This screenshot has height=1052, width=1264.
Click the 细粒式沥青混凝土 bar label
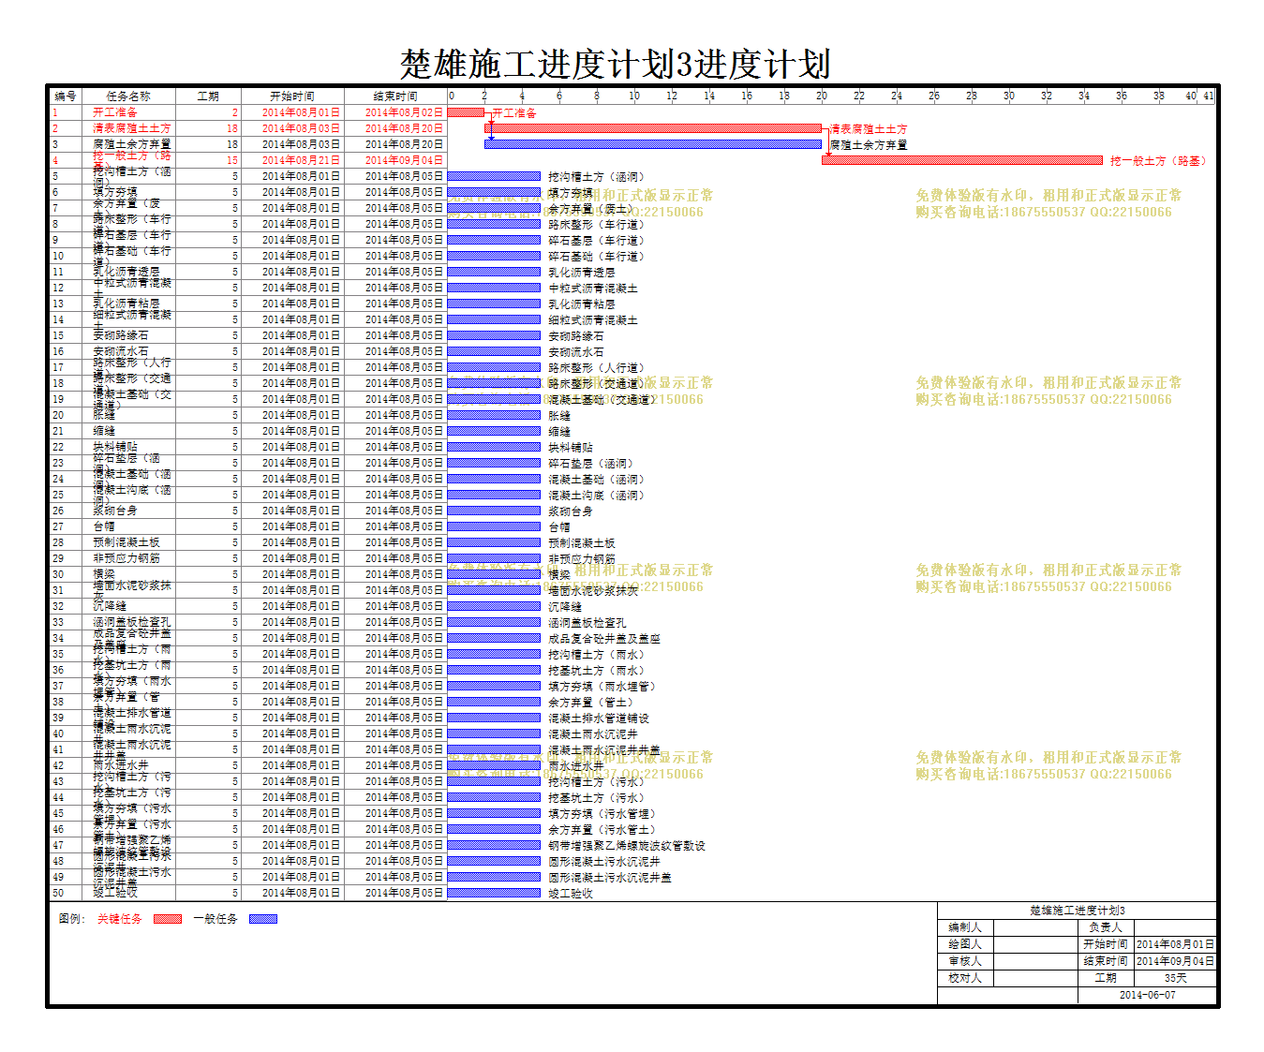click(593, 320)
